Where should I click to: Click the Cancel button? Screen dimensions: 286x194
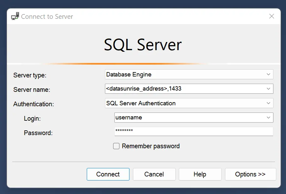click(x=154, y=174)
